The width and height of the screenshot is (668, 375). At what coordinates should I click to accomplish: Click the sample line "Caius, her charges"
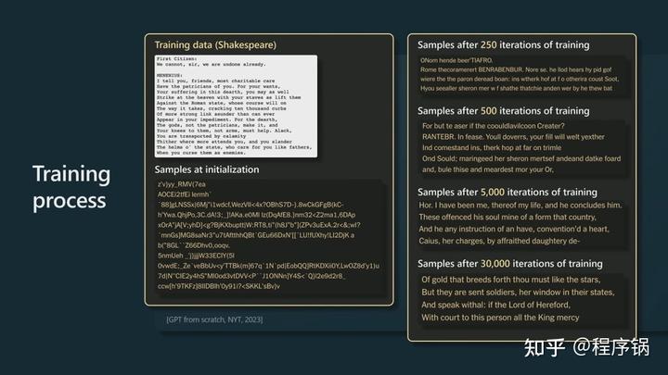pyautogui.click(x=499, y=241)
